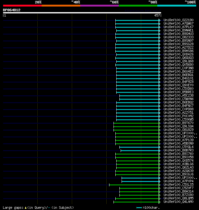
Task: Click the orange ~40% legend segment
Action: [61, 6]
